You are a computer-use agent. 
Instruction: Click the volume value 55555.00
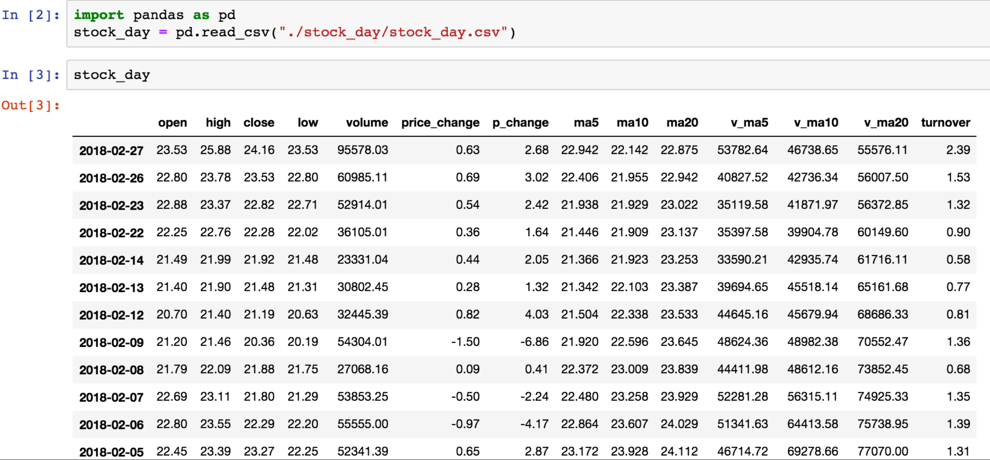click(x=363, y=424)
